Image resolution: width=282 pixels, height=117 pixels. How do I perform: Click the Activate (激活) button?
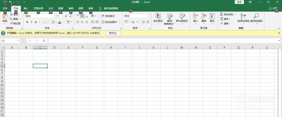pyautogui.click(x=113, y=33)
